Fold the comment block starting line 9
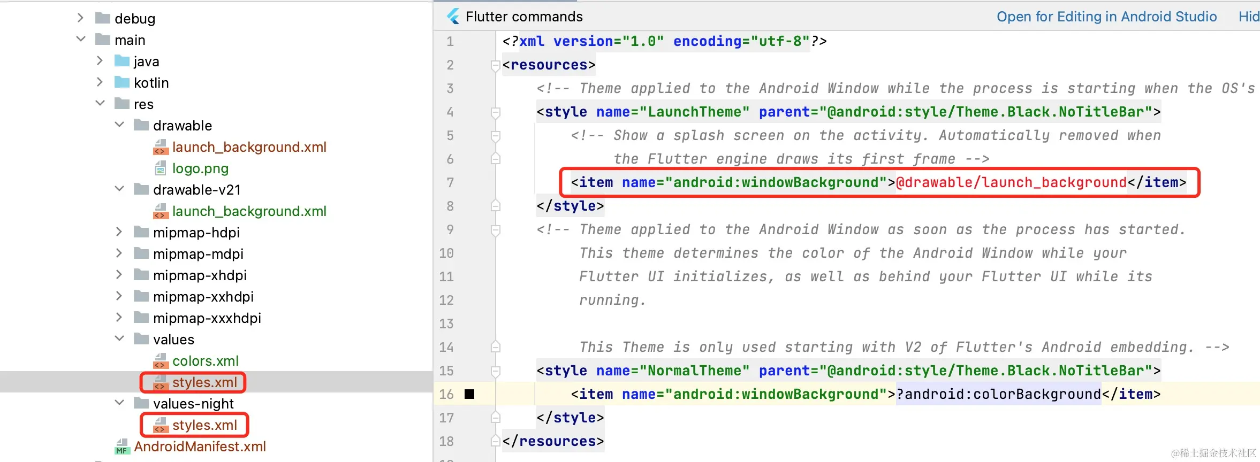 [x=496, y=230]
